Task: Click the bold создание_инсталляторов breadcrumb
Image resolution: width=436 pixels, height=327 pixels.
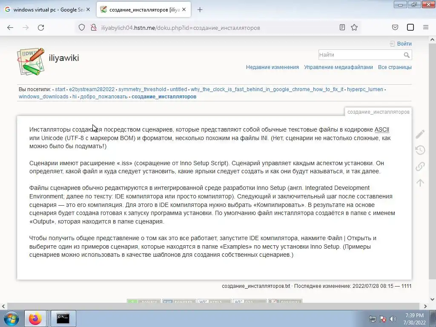Action: click(164, 97)
